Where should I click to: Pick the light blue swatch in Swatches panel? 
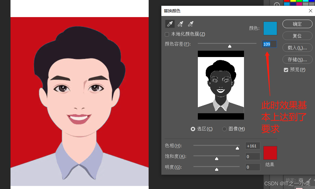point(287,4)
